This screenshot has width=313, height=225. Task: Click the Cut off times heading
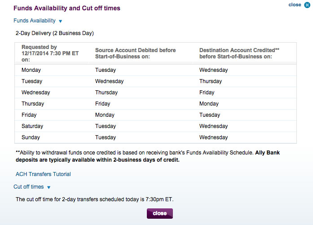29,187
